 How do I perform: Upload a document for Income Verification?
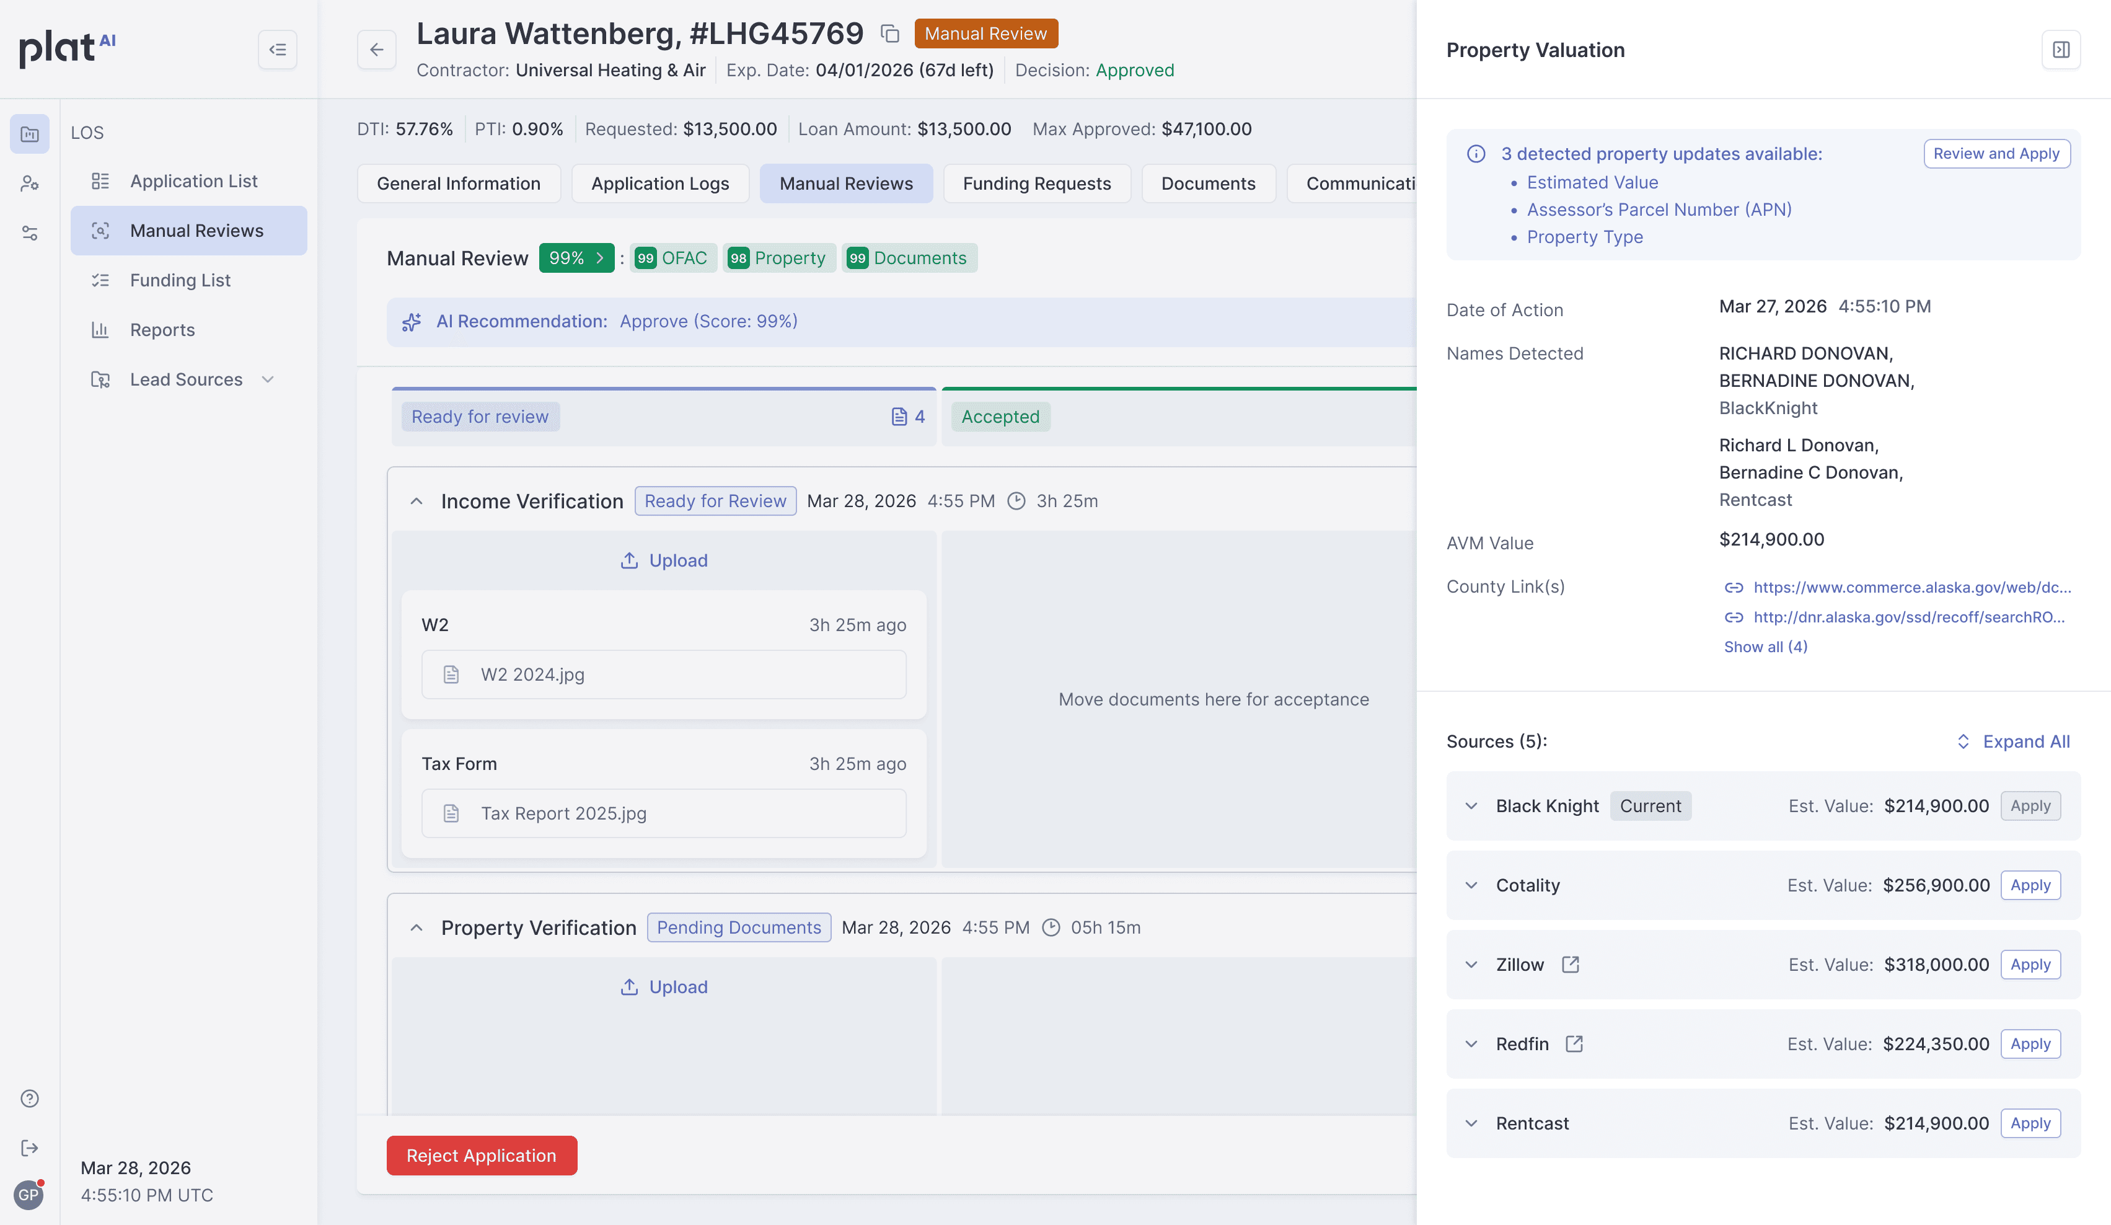pyautogui.click(x=663, y=560)
